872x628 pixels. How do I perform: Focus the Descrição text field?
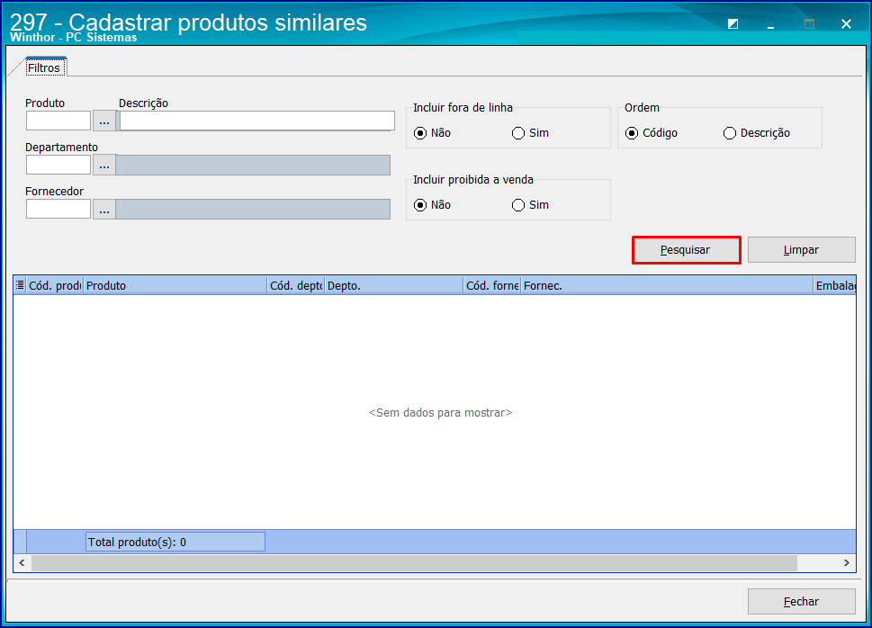(256, 121)
